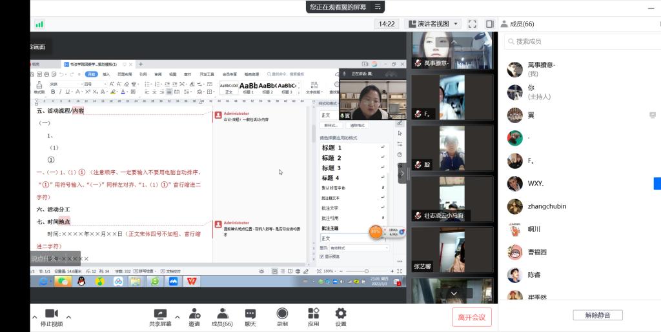Image resolution: width=661 pixels, height=332 pixels.
Task: Open the 应用 apps icon
Action: (x=313, y=313)
